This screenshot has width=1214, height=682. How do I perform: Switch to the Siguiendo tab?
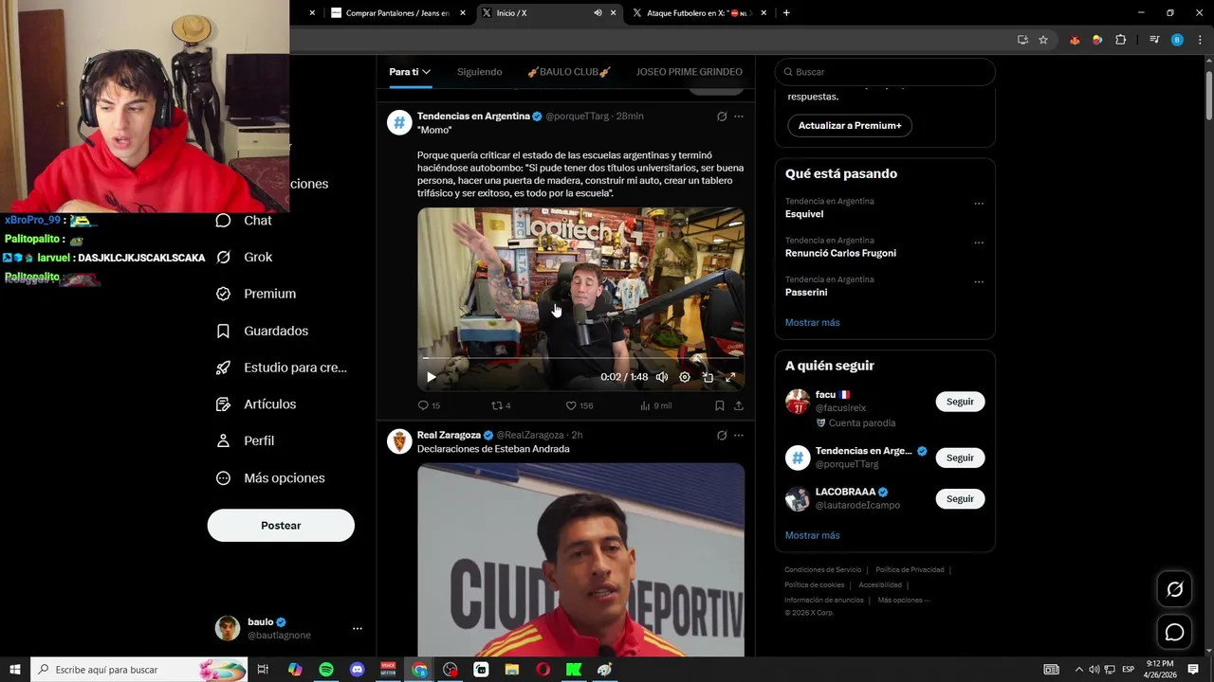pyautogui.click(x=479, y=72)
